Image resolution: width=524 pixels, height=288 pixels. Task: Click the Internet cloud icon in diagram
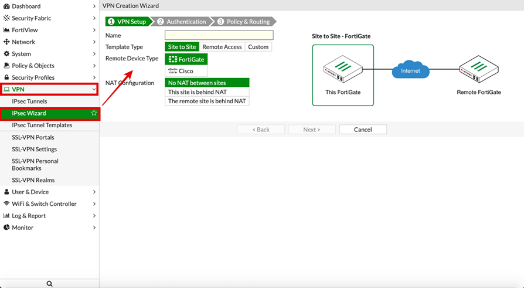click(x=410, y=69)
